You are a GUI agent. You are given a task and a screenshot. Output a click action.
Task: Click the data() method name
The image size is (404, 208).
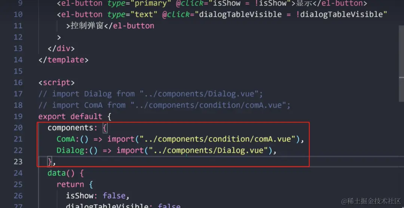pos(56,173)
